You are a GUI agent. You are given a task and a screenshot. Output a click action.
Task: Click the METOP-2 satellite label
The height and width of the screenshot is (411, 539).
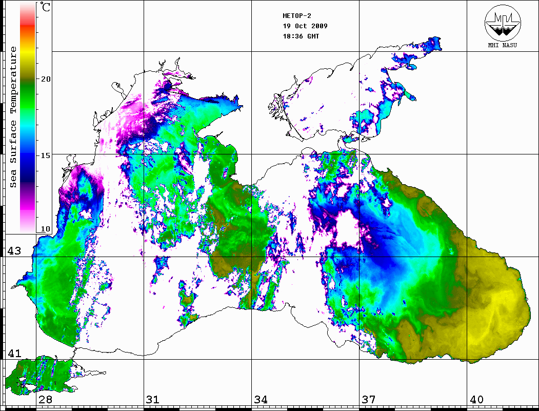click(297, 15)
